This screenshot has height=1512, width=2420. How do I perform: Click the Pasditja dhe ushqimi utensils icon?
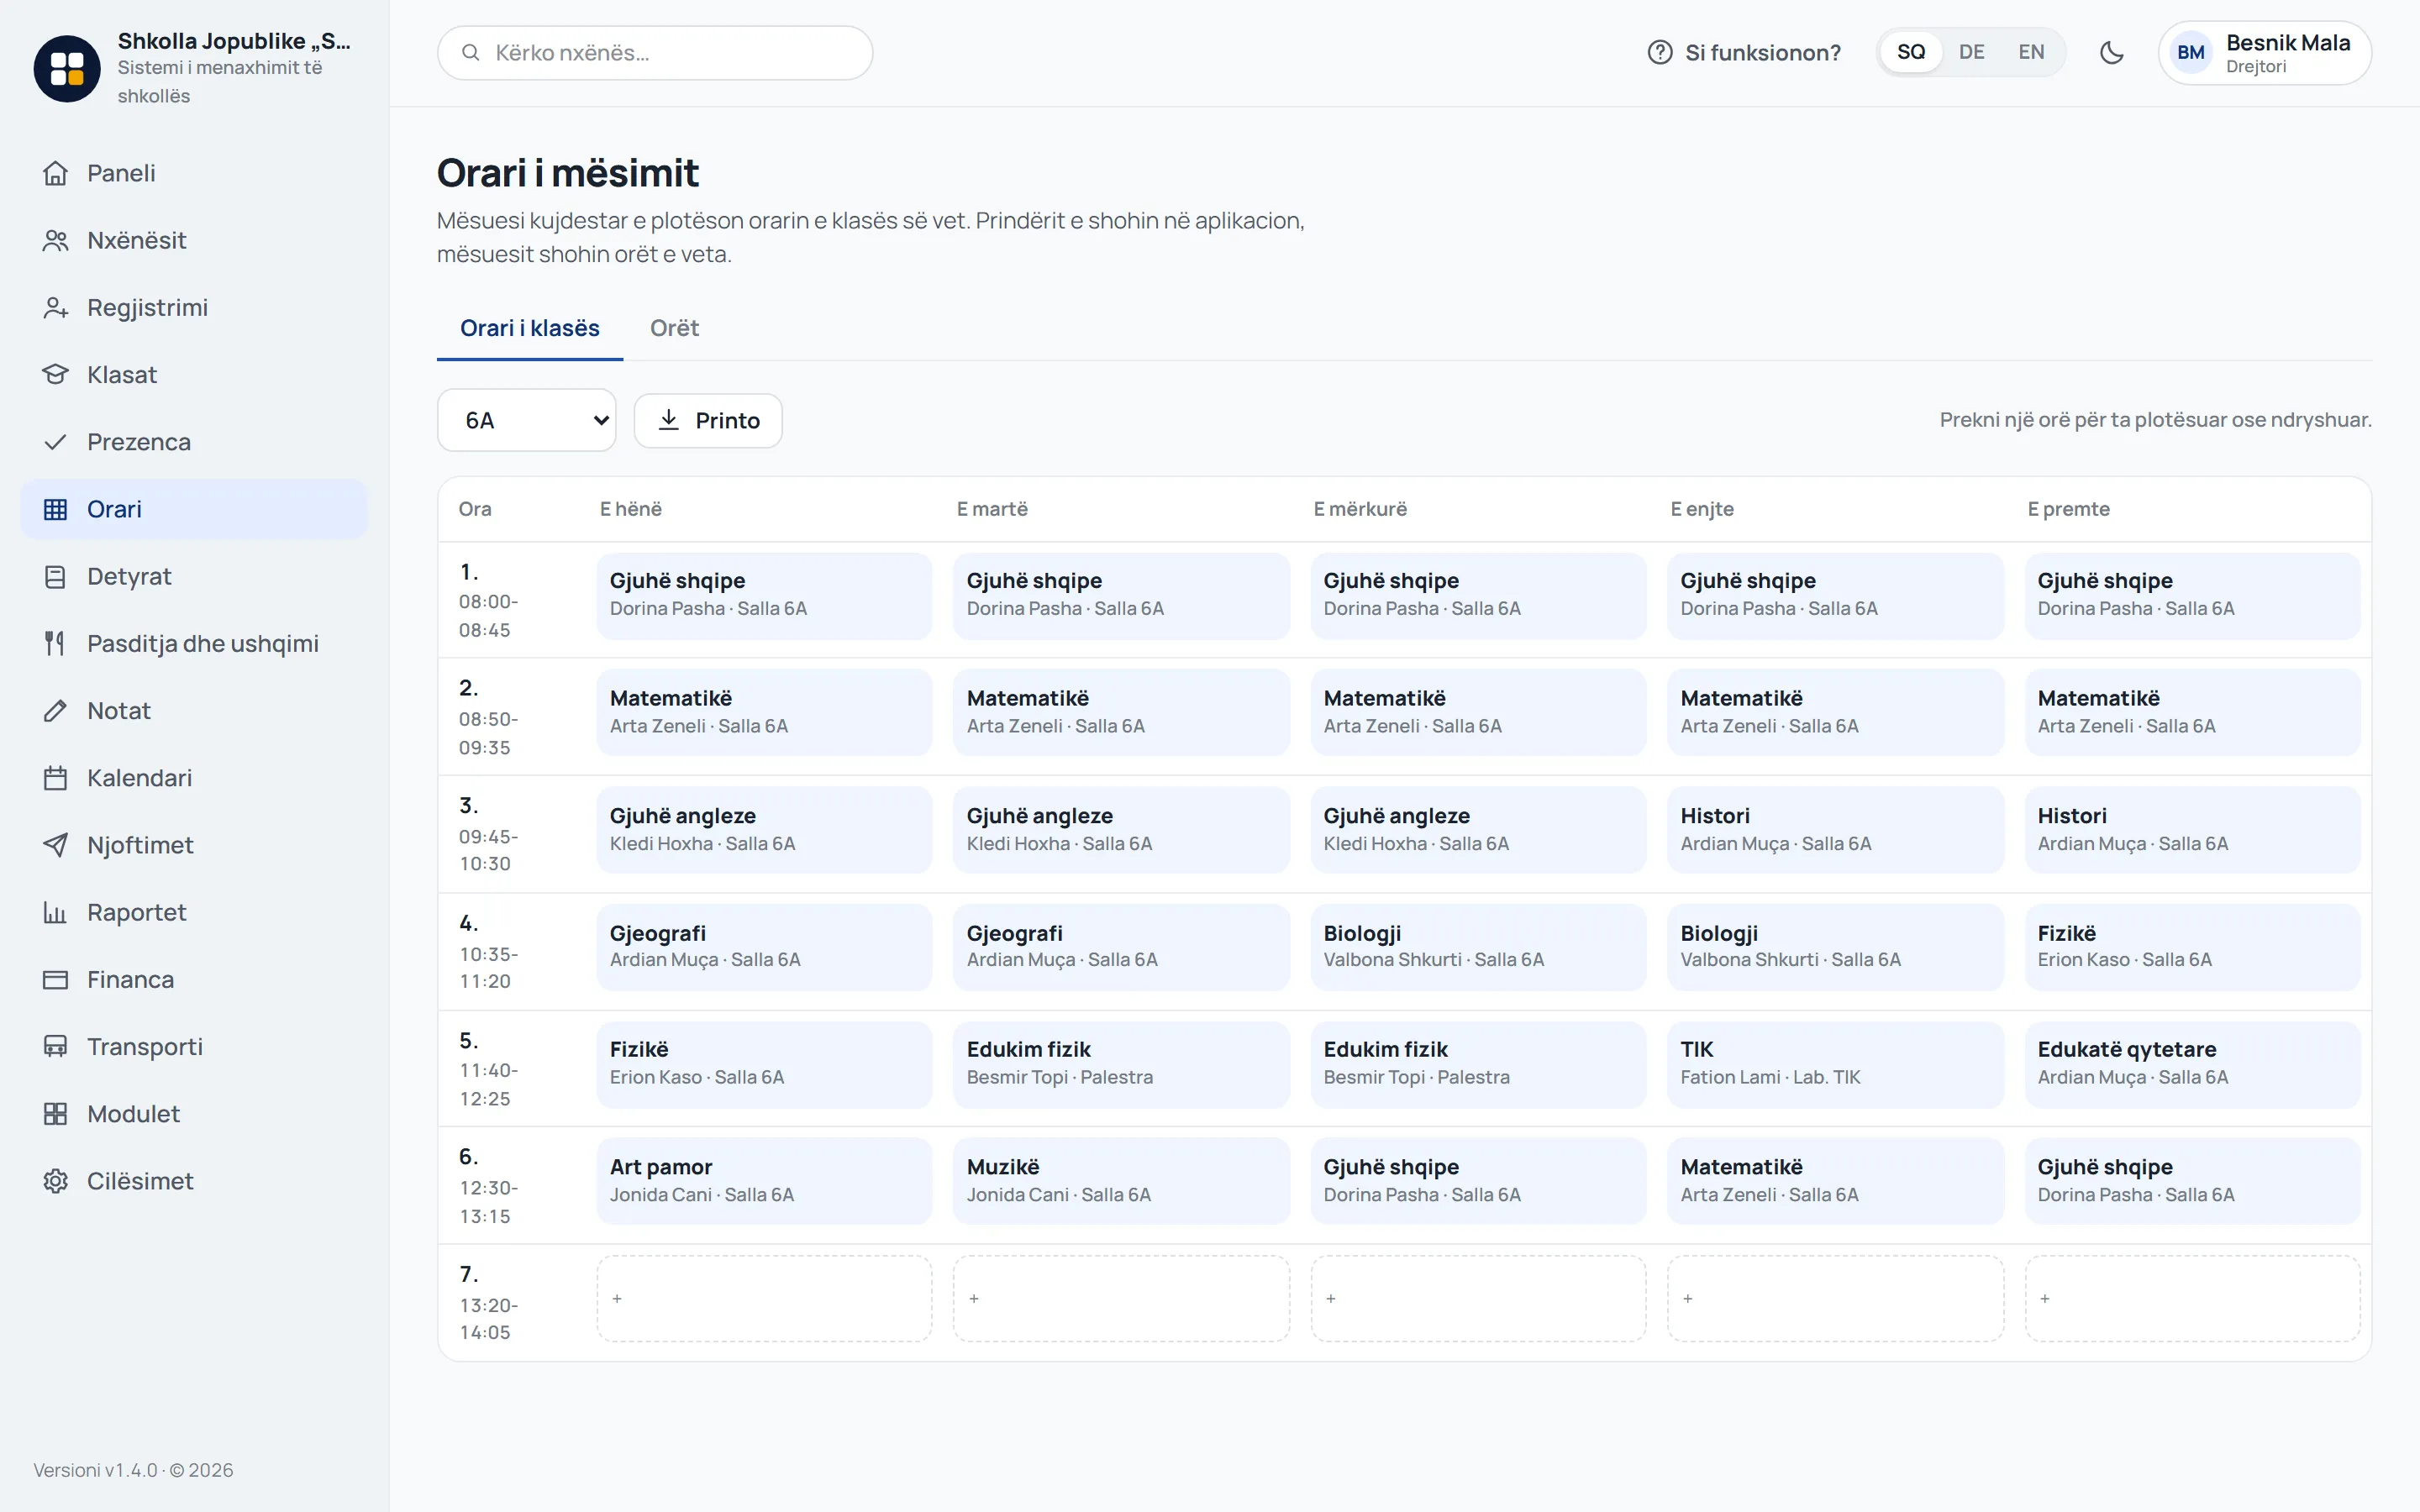(x=56, y=643)
